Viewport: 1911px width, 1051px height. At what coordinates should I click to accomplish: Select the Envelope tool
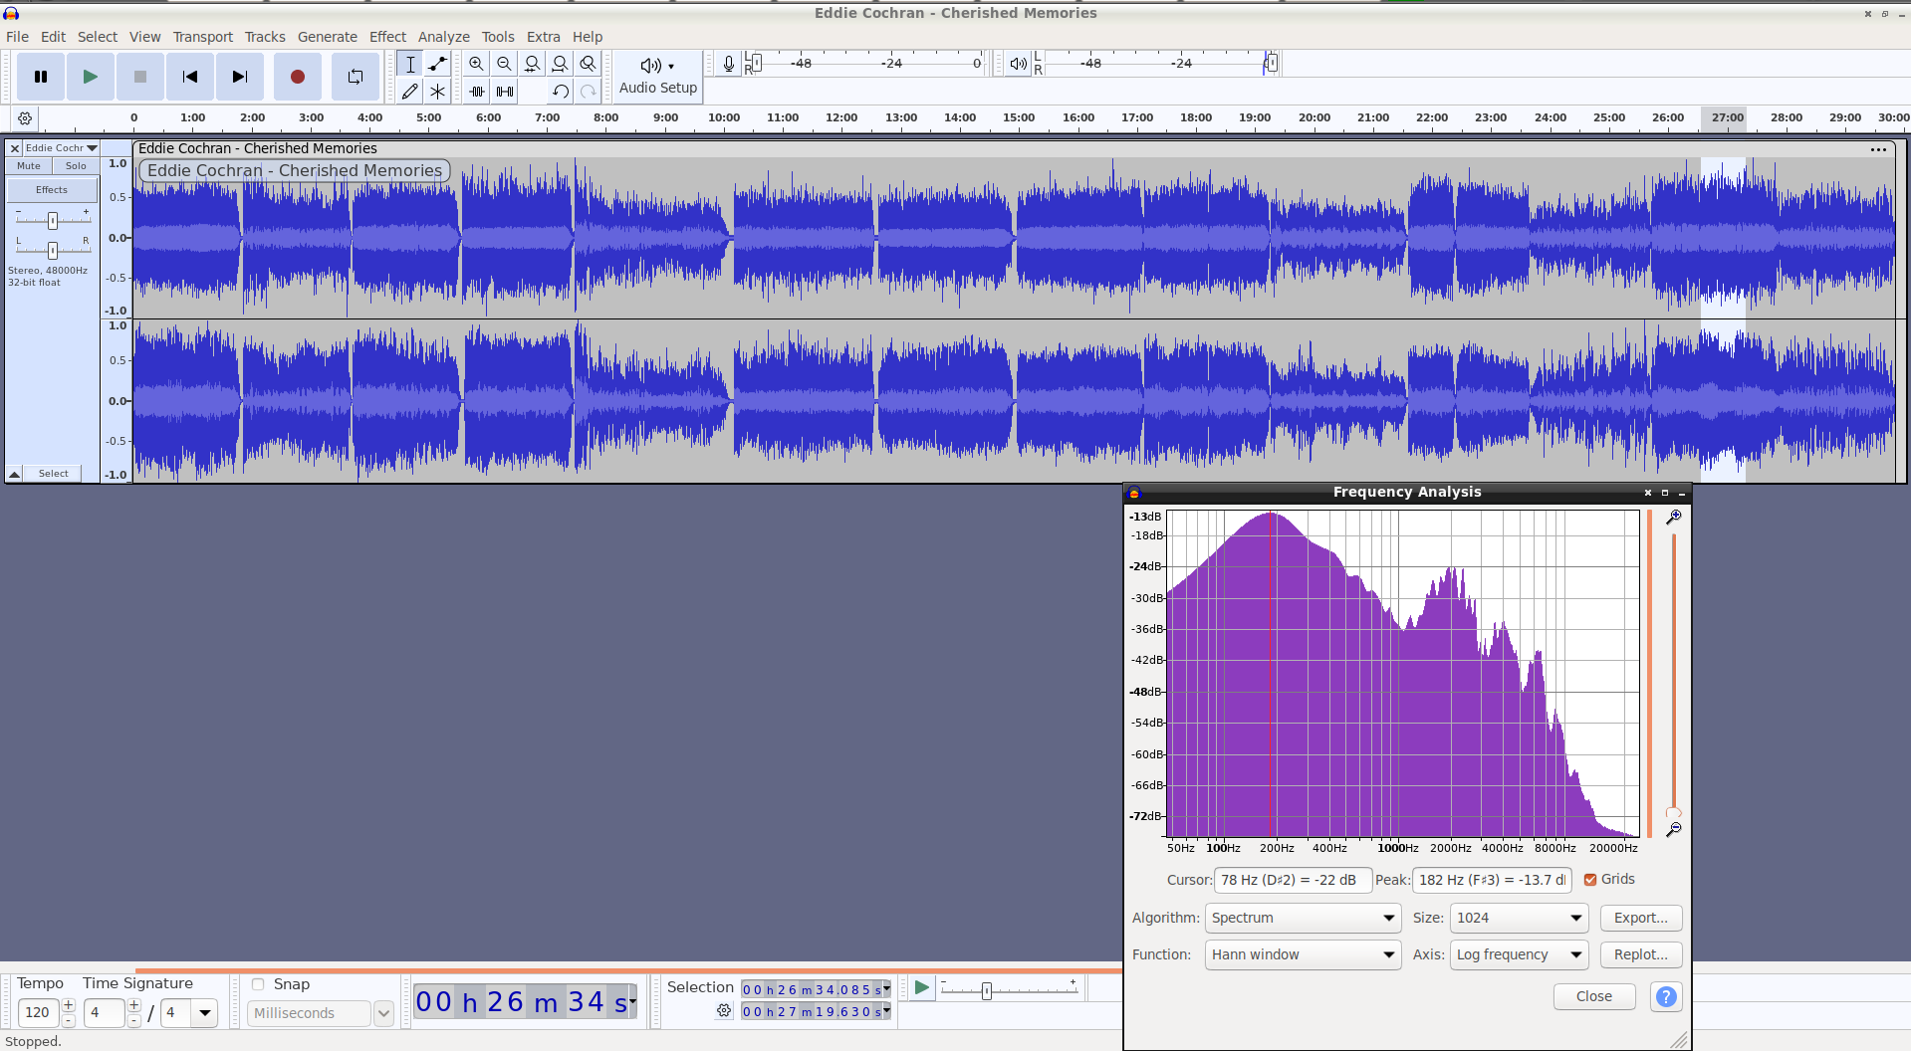pos(437,64)
